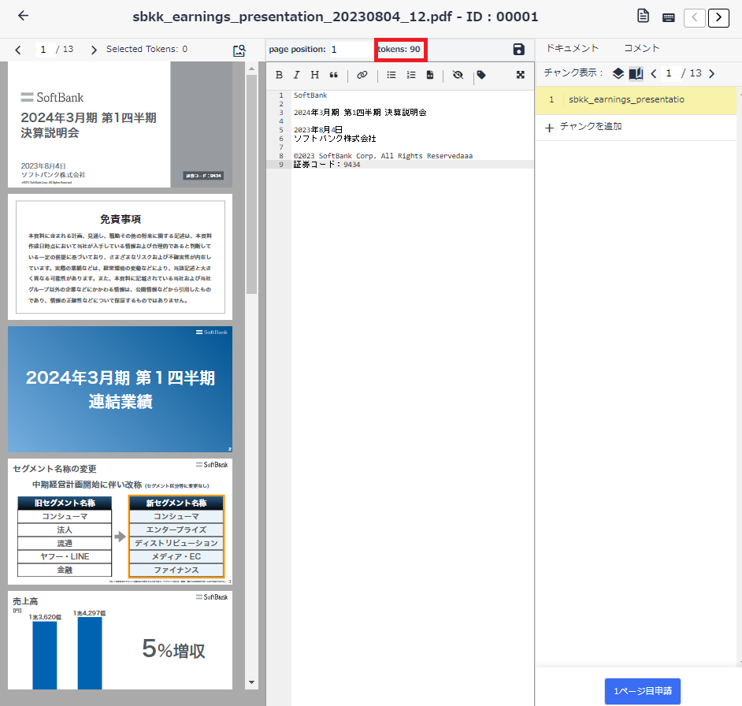742x706 pixels.
Task: Click the PDF scrollbar up arrow
Action: [x=251, y=69]
